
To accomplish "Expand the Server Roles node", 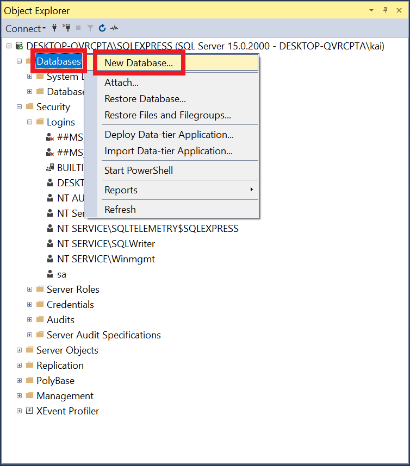I will point(29,289).
